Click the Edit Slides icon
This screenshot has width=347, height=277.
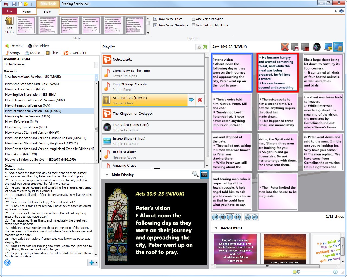tap(9, 25)
